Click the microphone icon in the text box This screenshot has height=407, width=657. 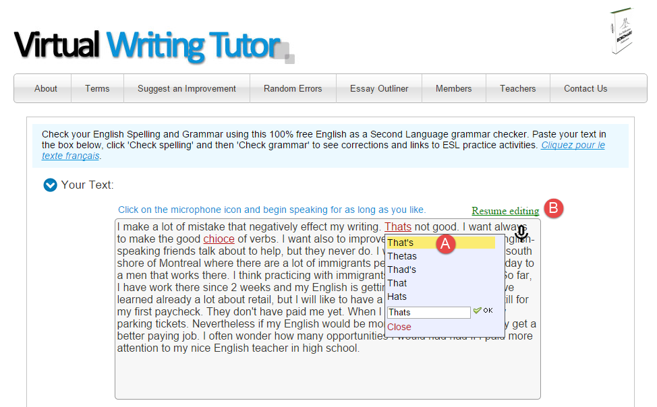tap(521, 233)
